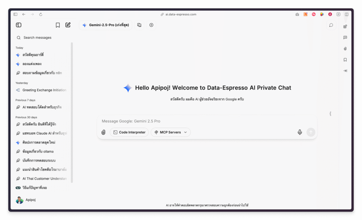Open prompts icon in right panel

[345, 37]
